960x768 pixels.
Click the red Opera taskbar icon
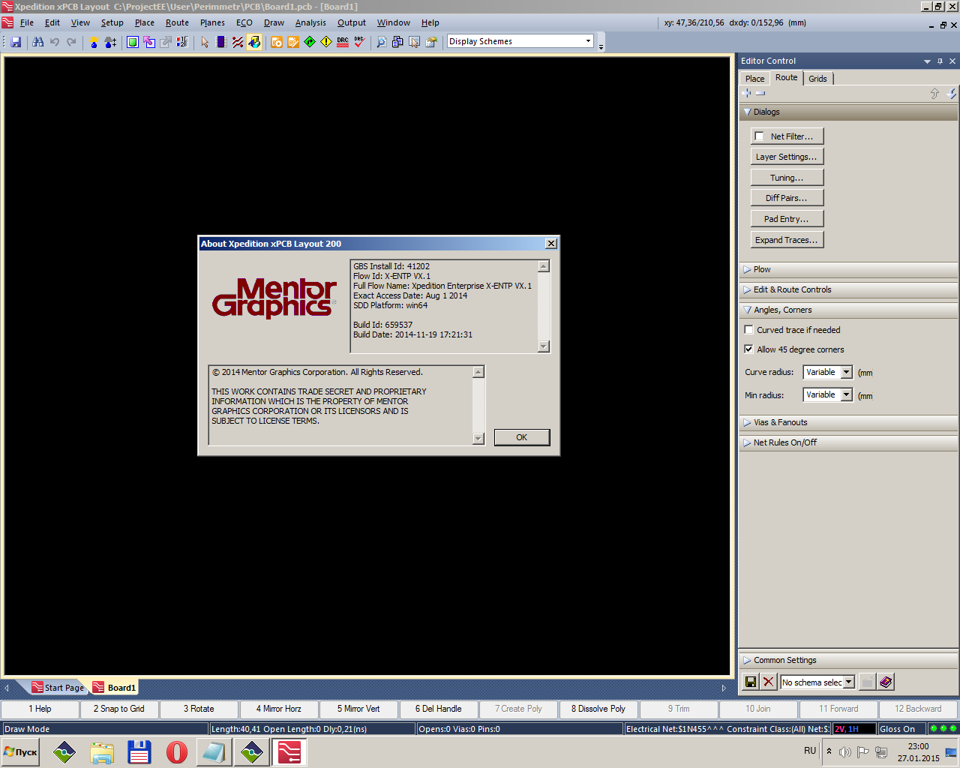(x=177, y=752)
